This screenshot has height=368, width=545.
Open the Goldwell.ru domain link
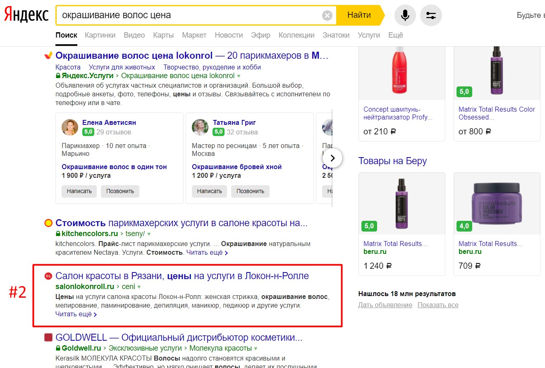[x=81, y=348]
